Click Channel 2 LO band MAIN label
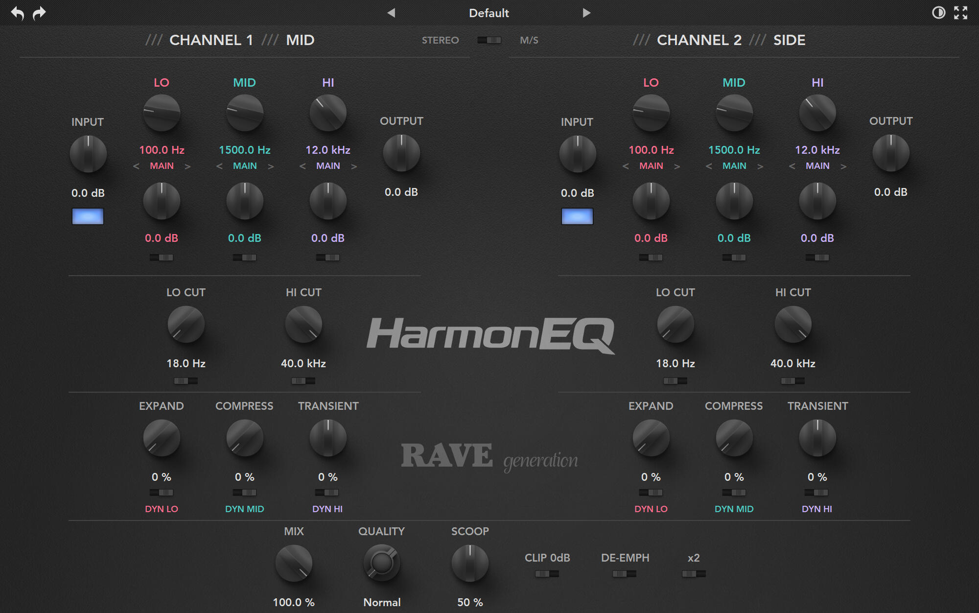 [x=651, y=166]
